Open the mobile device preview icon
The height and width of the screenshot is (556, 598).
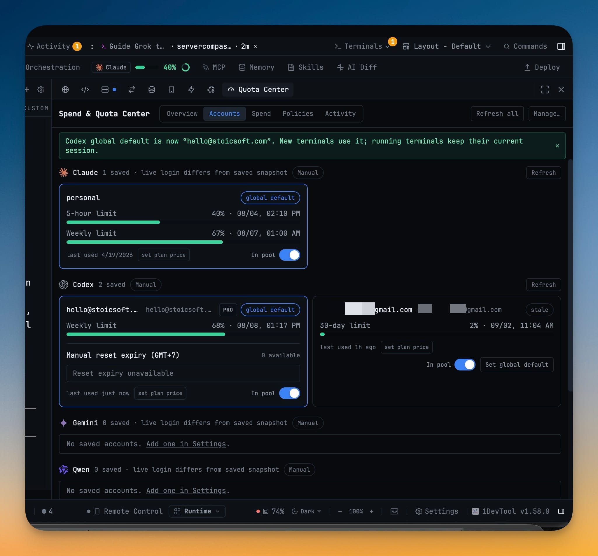point(172,90)
